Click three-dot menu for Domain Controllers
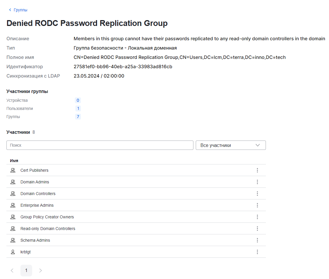Image resolution: width=329 pixels, height=279 pixels. pyautogui.click(x=257, y=194)
